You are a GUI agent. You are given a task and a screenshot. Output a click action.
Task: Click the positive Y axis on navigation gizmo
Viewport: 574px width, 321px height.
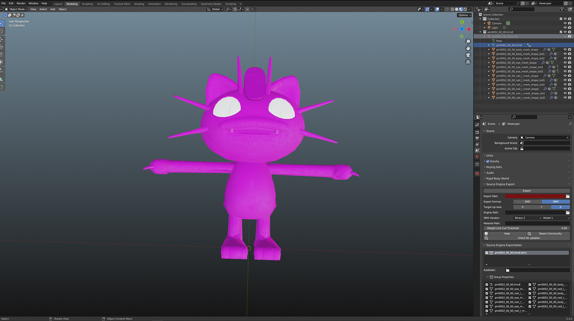[462, 22]
